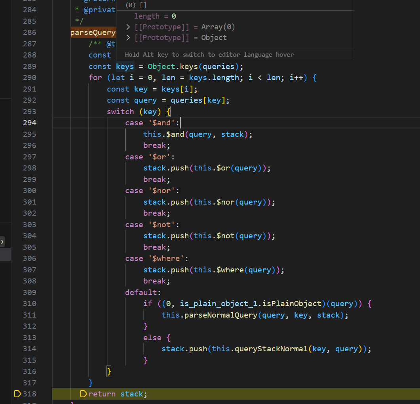Click line number 294 in the gutter

click(29, 123)
